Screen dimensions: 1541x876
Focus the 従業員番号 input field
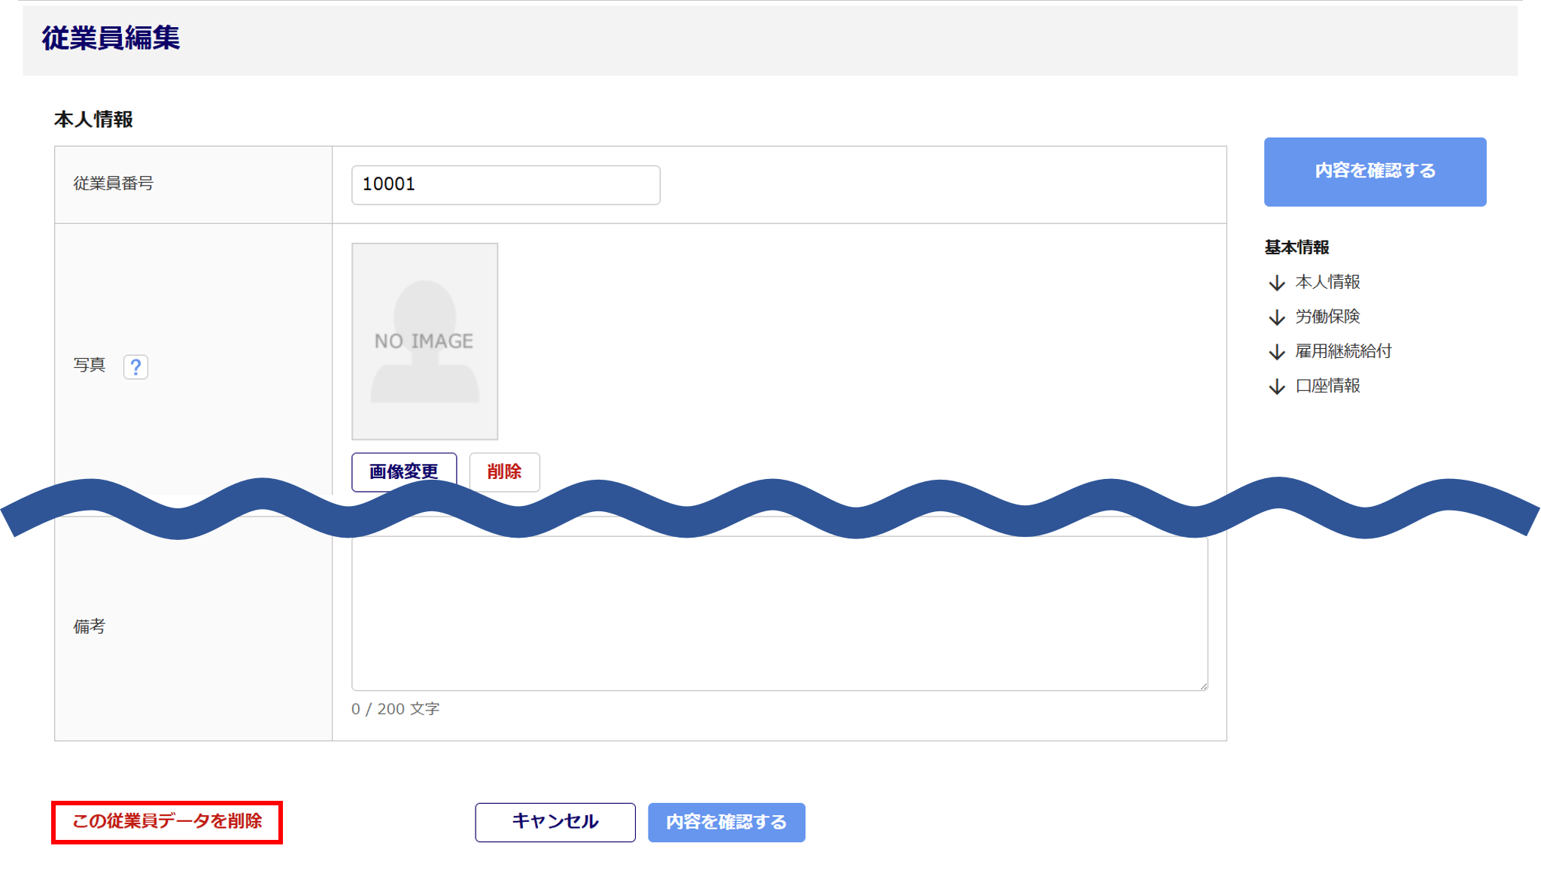click(x=505, y=185)
